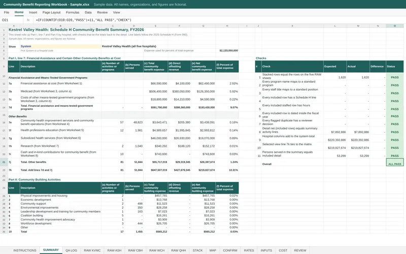Go to the RATES sheet tab

click(x=249, y=250)
